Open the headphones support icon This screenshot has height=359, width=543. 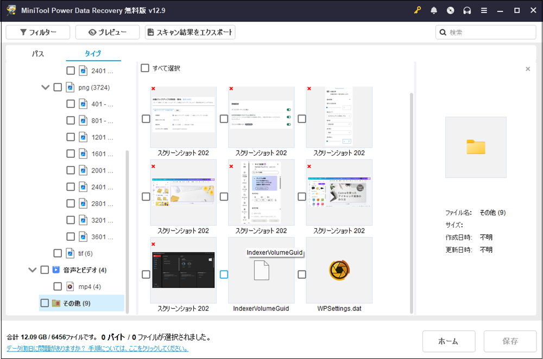[467, 10]
